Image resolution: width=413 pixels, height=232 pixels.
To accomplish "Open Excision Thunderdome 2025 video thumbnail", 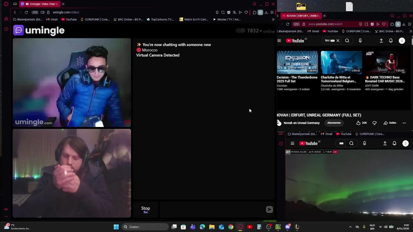I will tap(297, 63).
